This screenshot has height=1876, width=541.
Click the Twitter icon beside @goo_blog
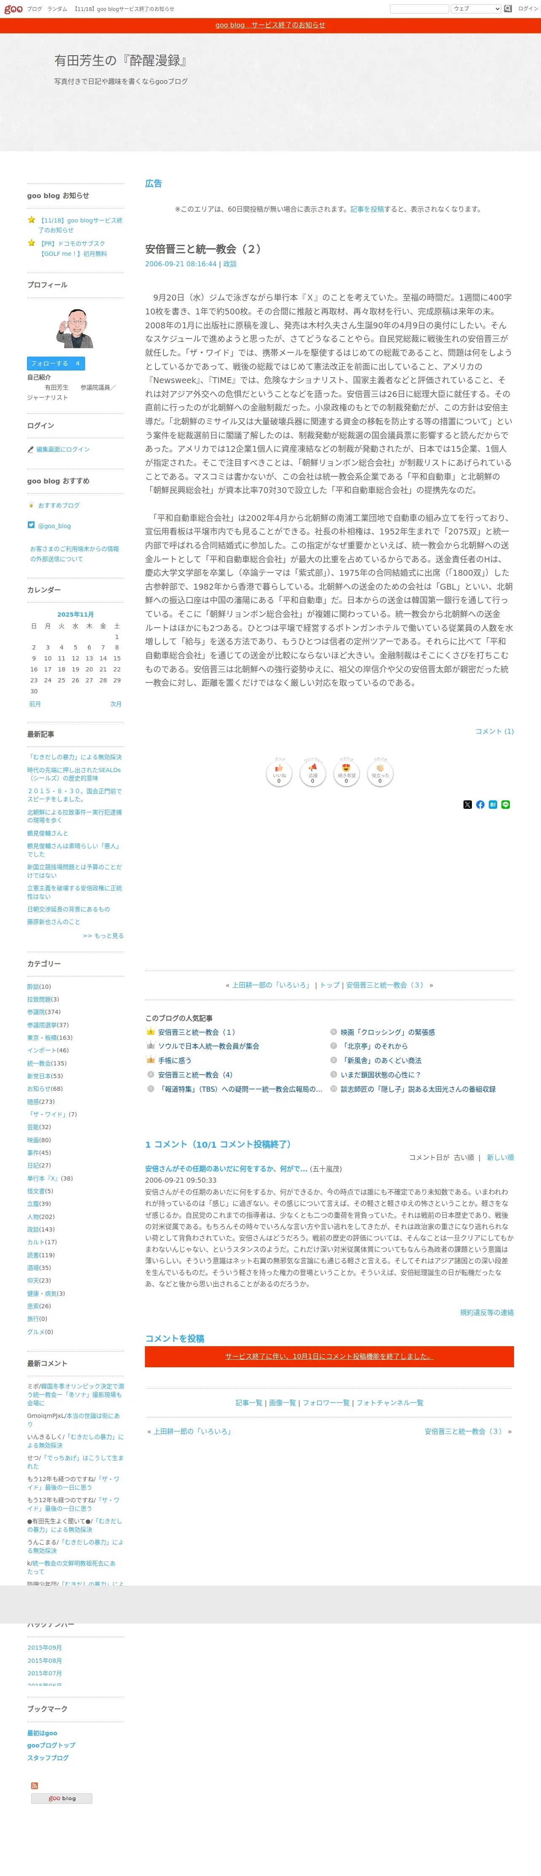31,524
